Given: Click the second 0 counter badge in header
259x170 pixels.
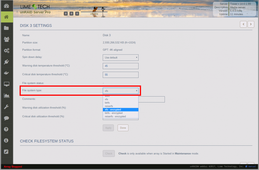Looking at the screenshot, I should (x=71, y=13).
